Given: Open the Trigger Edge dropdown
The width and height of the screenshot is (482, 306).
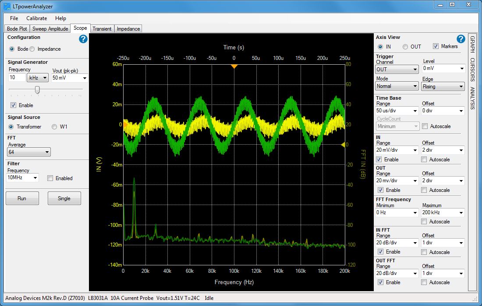Looking at the screenshot, I should pyautogui.click(x=443, y=86).
